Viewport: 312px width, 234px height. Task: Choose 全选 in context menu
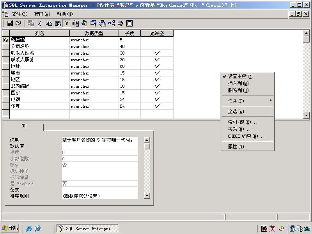tap(248, 112)
